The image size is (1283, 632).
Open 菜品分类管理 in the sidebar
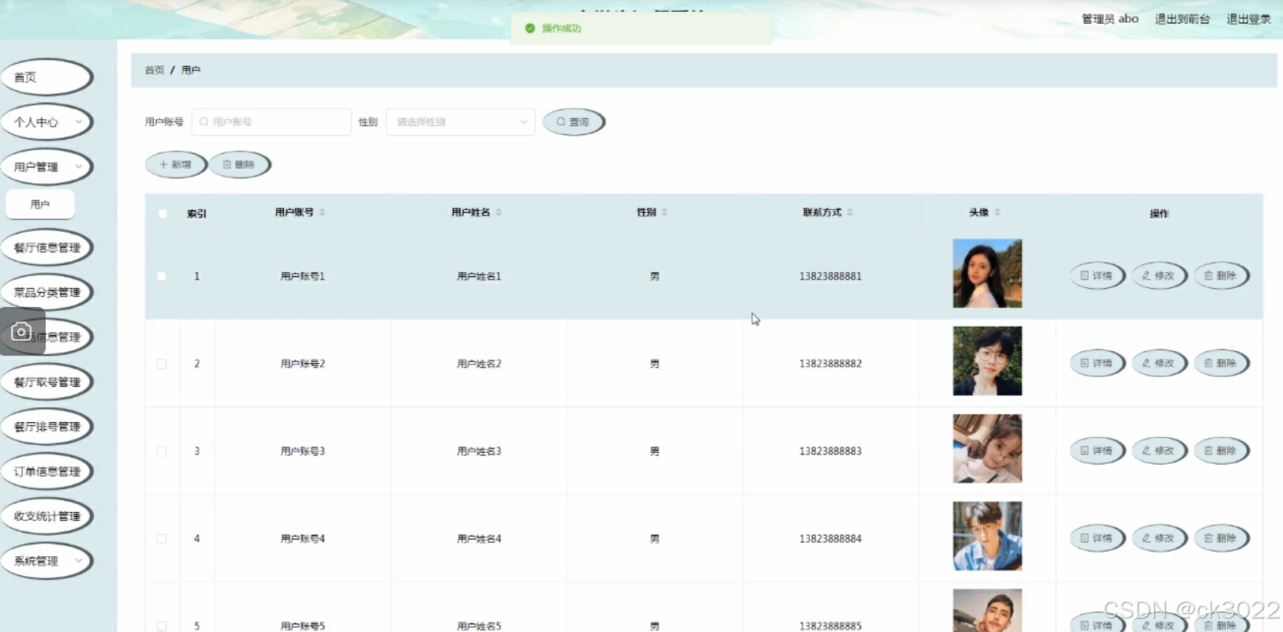click(x=47, y=293)
